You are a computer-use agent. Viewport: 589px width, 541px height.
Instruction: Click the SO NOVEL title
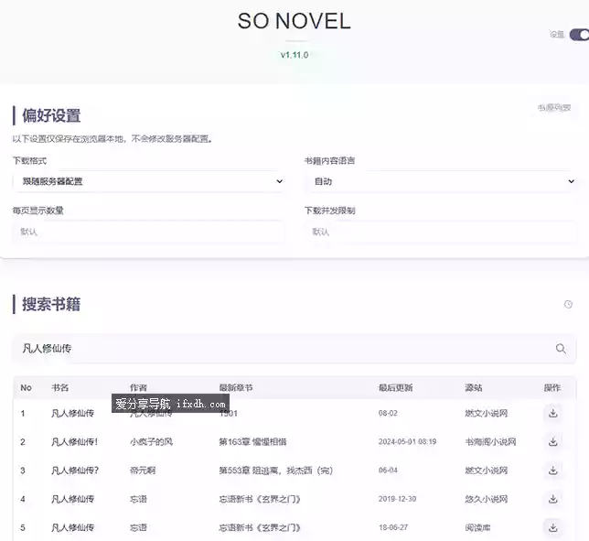[x=294, y=21]
